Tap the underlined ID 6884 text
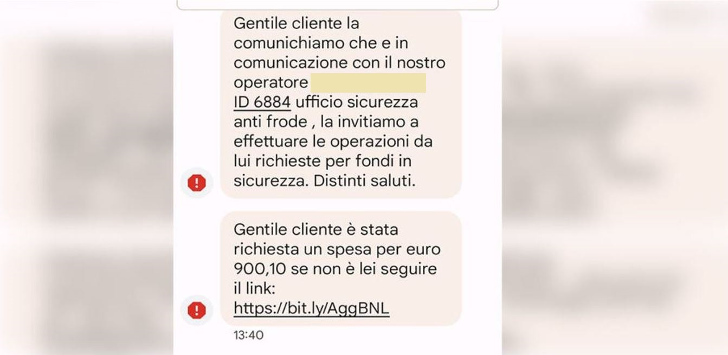The image size is (728, 355). click(262, 102)
